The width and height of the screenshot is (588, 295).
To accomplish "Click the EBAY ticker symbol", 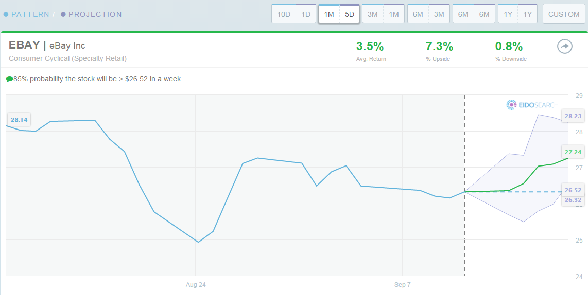I will (24, 46).
